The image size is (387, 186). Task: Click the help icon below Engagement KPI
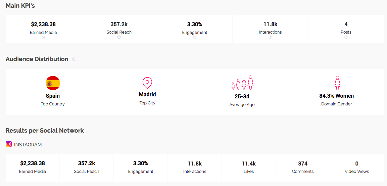pos(195,38)
